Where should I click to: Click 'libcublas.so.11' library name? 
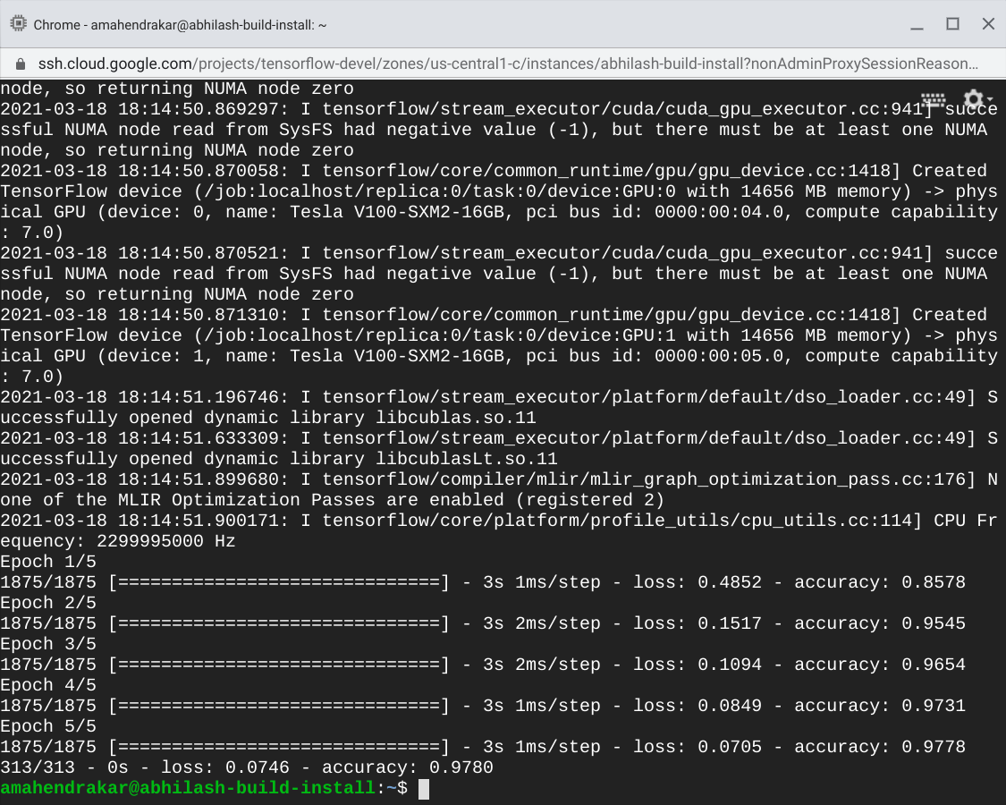[455, 418]
